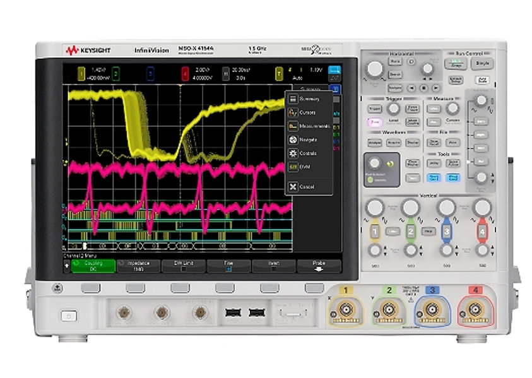Tap the up arrow beside the softkey bar
The image size is (532, 378).
(66, 266)
